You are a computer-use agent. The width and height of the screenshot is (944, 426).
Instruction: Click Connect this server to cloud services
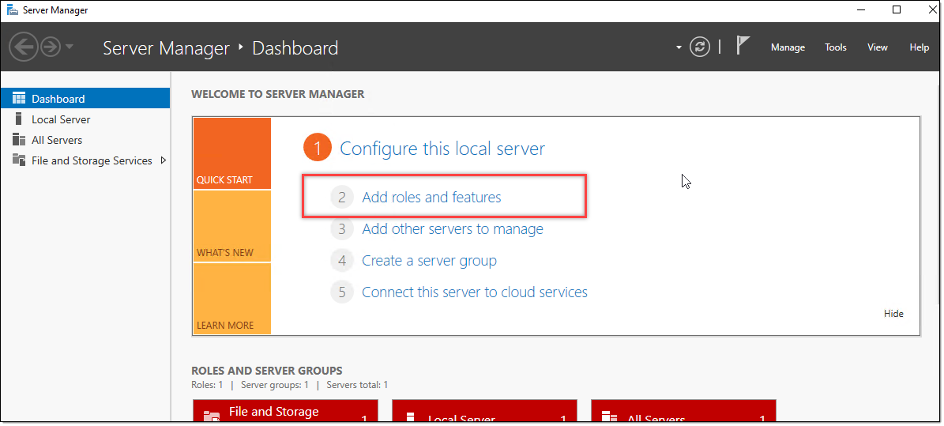474,292
